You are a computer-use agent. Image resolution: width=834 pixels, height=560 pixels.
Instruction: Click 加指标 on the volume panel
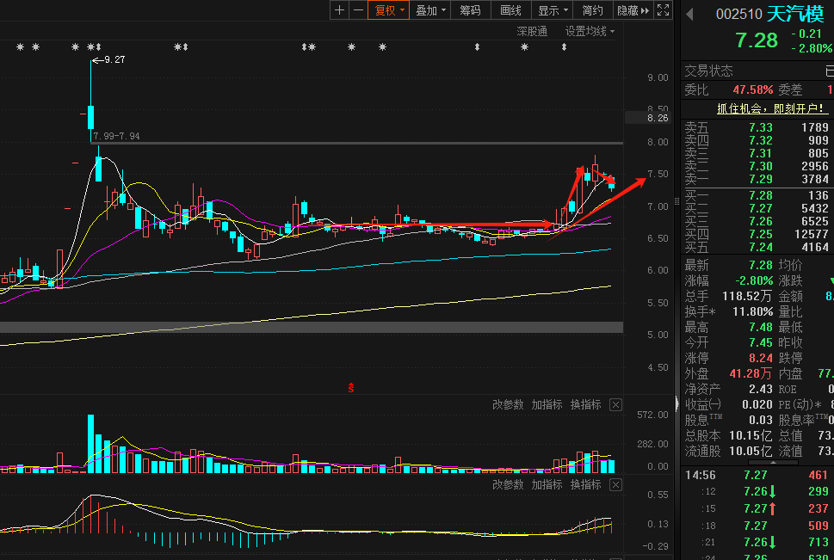(547, 405)
